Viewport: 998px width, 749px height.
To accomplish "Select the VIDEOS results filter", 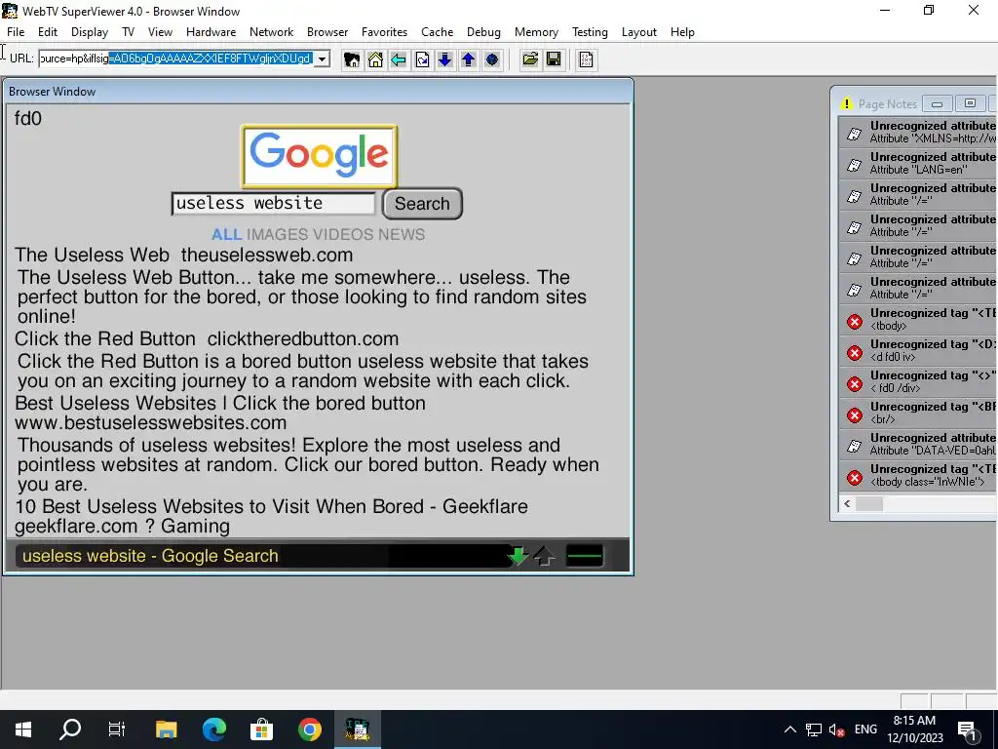I will coord(342,234).
